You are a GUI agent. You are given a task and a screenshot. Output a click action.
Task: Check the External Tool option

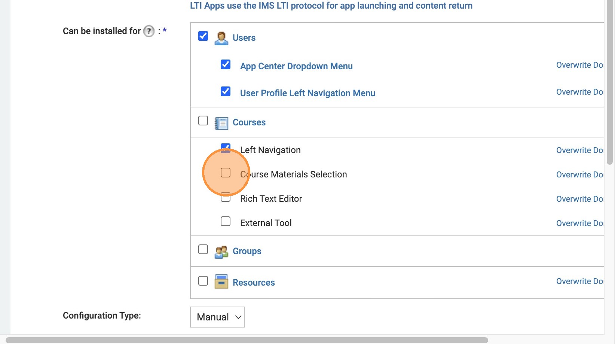coord(226,221)
